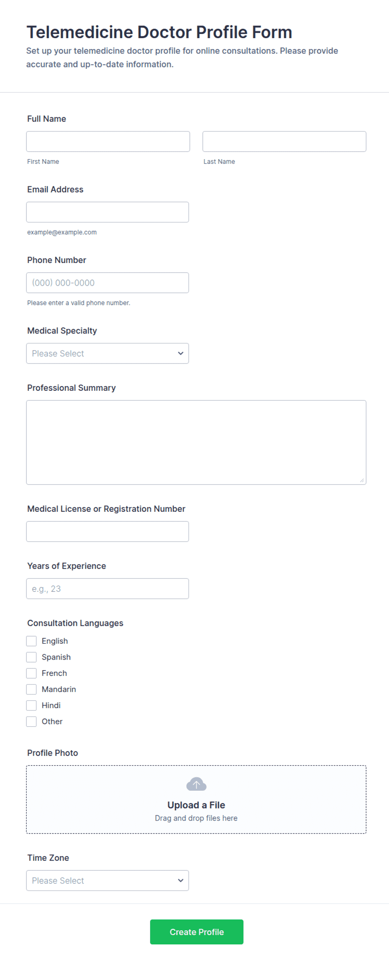Screen dimensions: 389x965
Task: Click the Medical Specialty dropdown chevron
Action: pos(181,353)
